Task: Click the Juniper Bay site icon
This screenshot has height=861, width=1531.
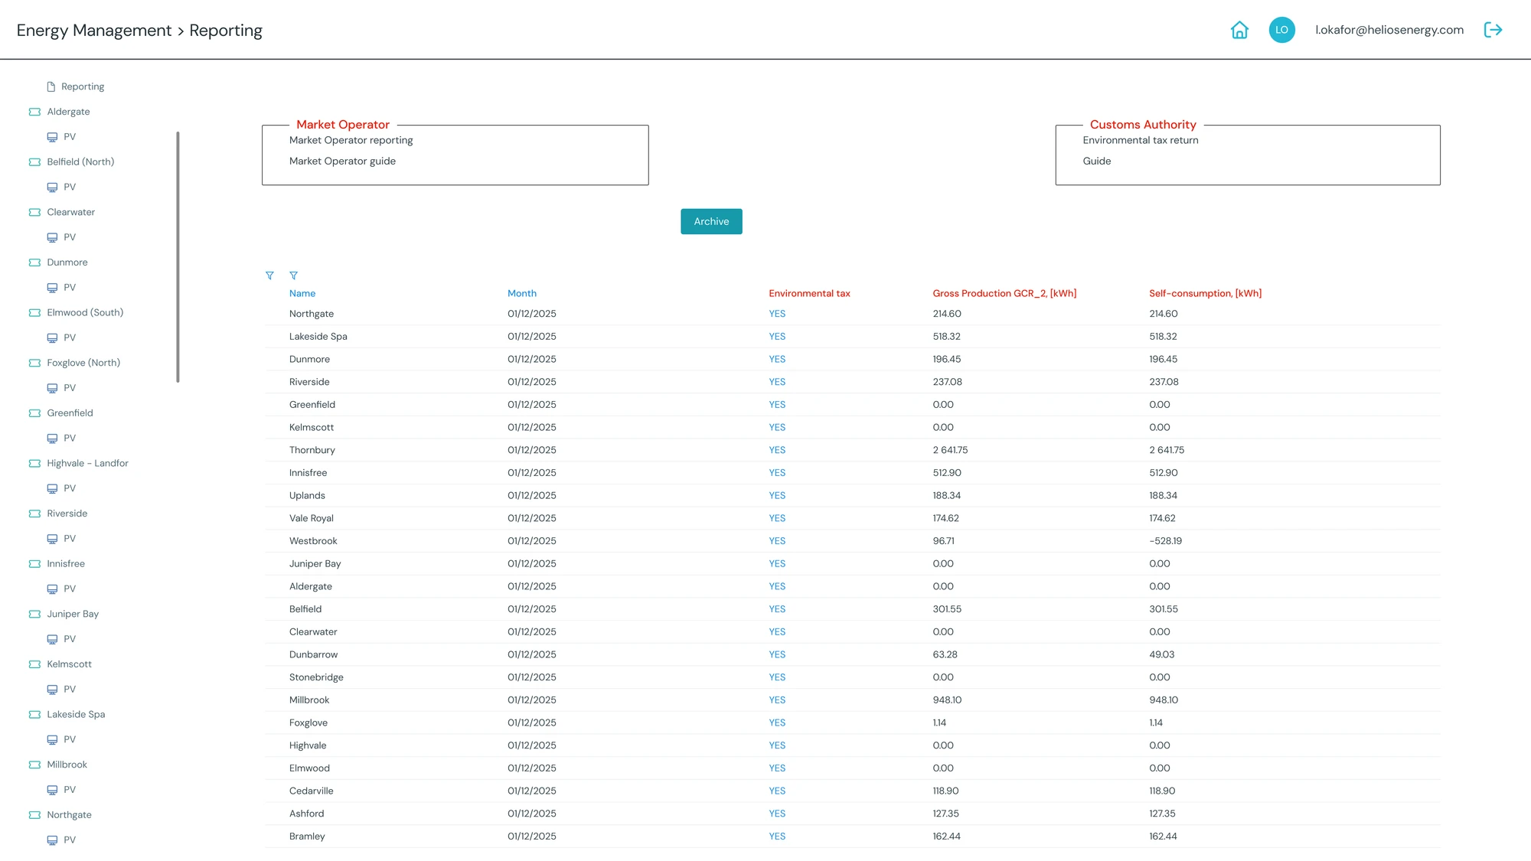Action: tap(34, 614)
